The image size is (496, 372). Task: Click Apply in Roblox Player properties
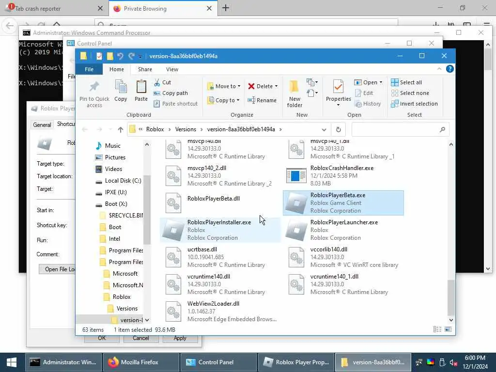pyautogui.click(x=180, y=338)
